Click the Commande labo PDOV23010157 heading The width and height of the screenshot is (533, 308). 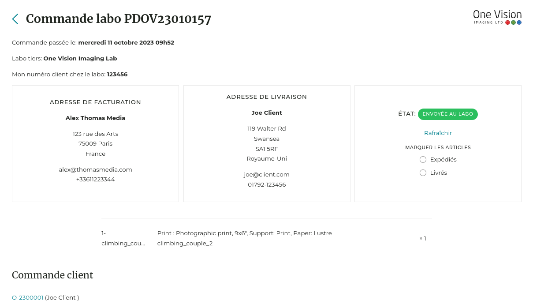pos(119,19)
